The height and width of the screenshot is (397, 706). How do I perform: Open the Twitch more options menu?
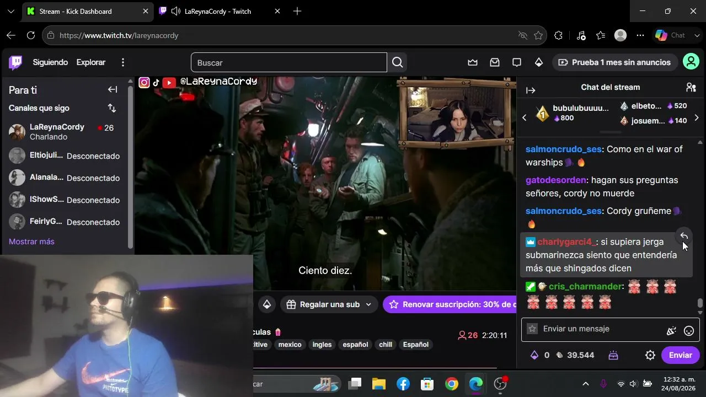click(x=123, y=62)
